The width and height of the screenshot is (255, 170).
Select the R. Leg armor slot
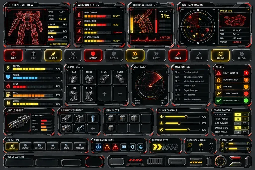[x=89, y=94]
